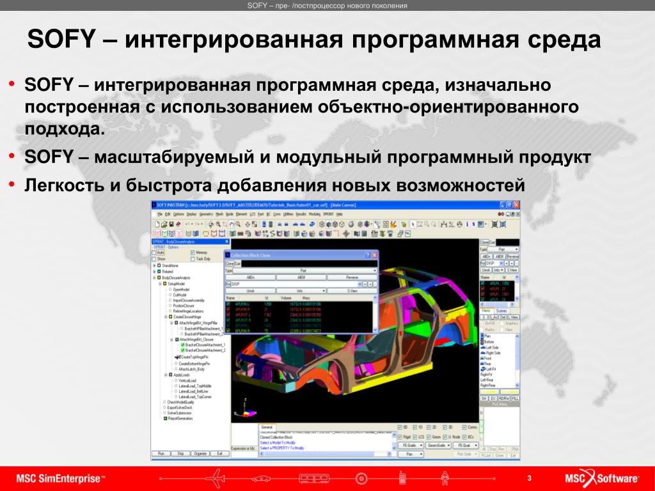Collapse the ApplyLoads tree node

166,375
